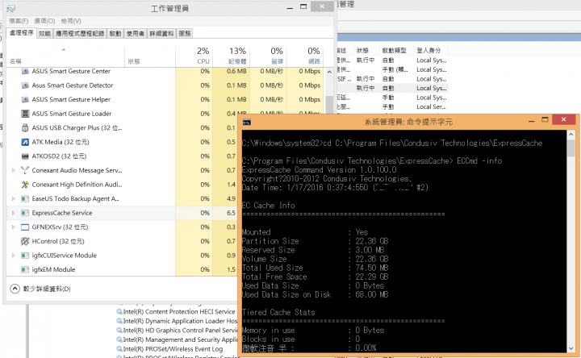The width and height of the screenshot is (581, 358).
Task: Select Intel(R) PROSet/Wireless Event Log service row
Action: [x=173, y=349]
